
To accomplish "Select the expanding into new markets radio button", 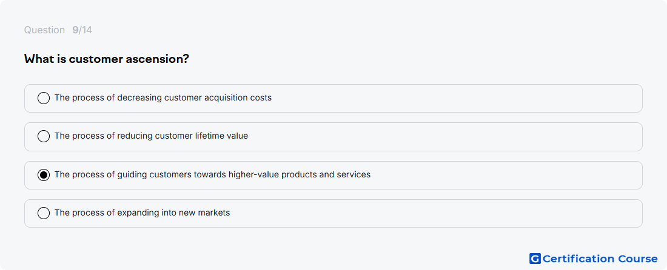I will [44, 213].
